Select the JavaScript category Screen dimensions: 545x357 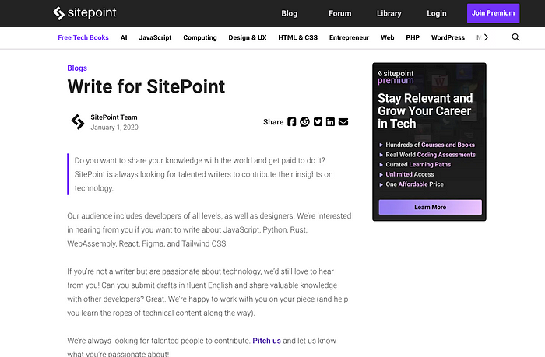tap(155, 37)
